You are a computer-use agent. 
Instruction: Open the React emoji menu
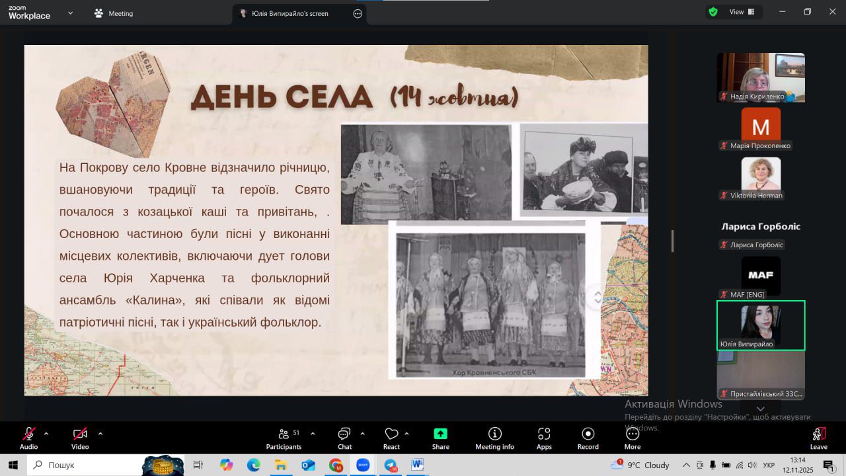coord(391,438)
